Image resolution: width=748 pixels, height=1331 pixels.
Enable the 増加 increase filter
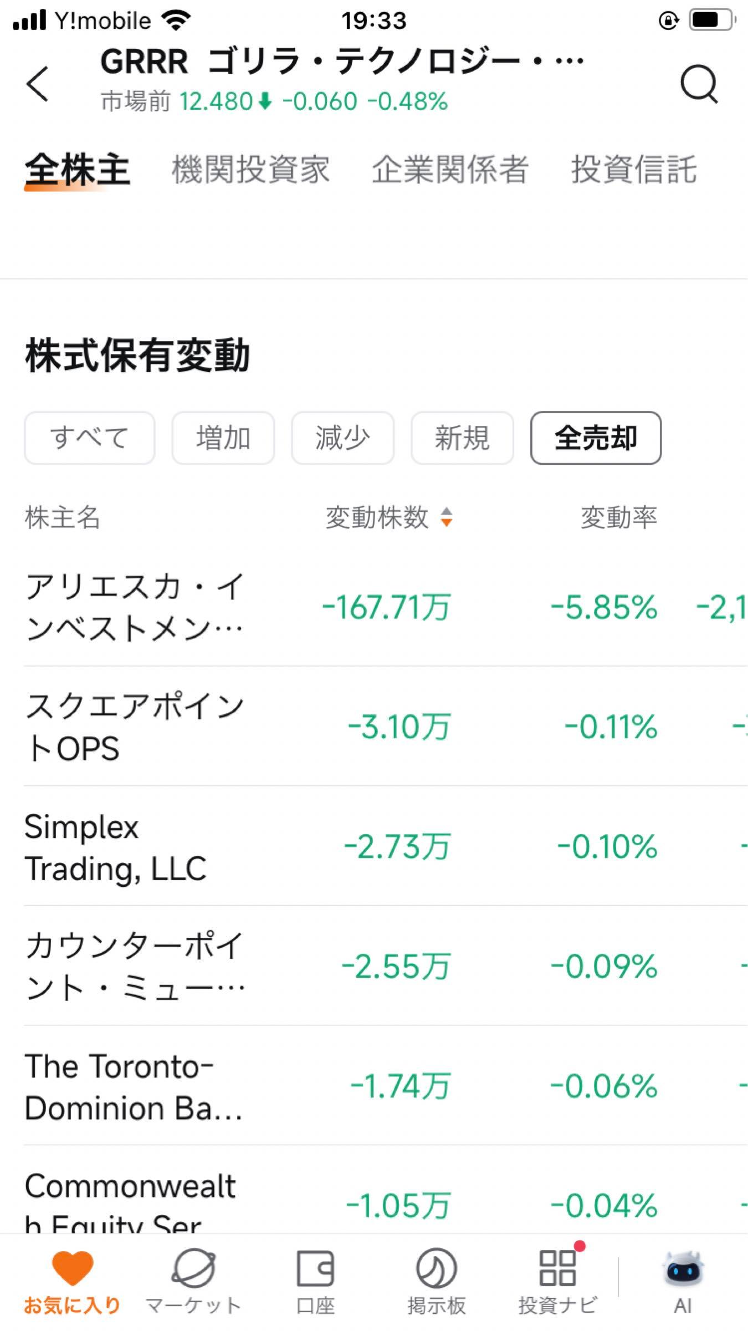223,438
